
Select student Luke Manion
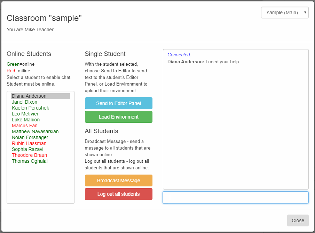click(x=25, y=120)
